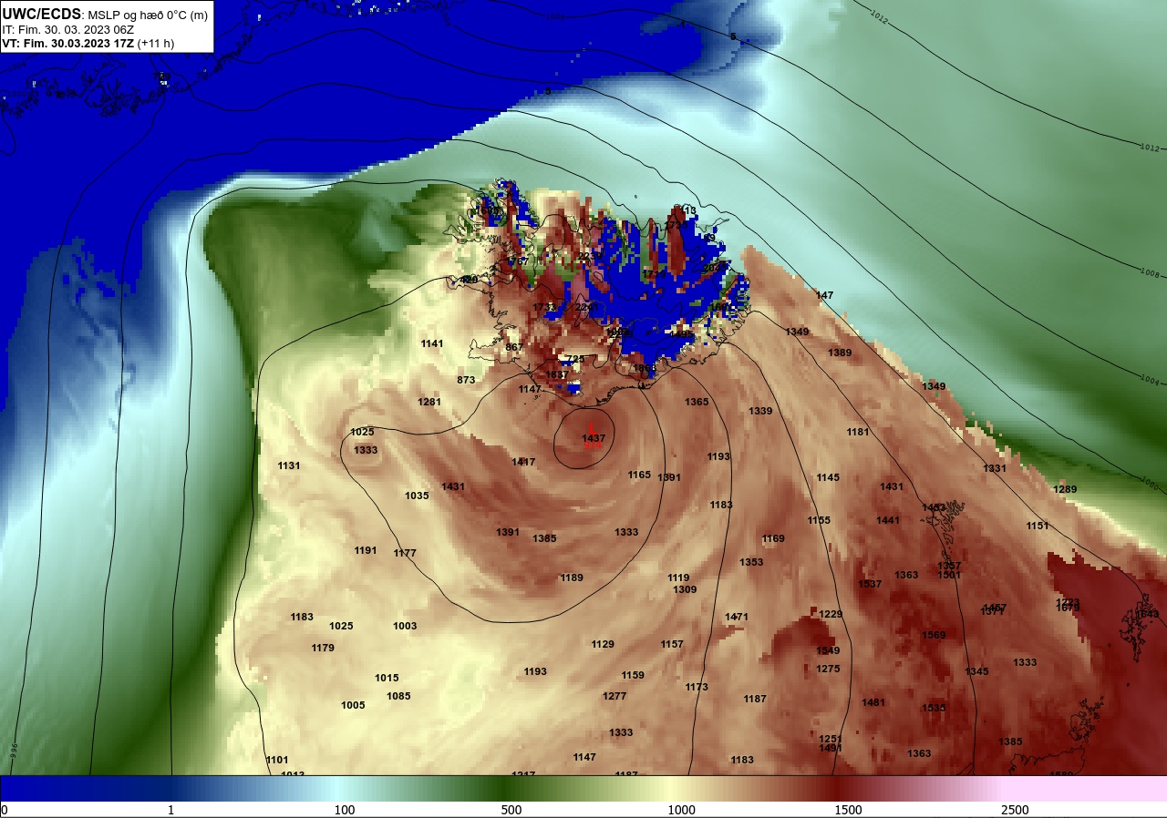Click the 1165 height value
Viewport: 1167px width, 818px height.
[639, 475]
